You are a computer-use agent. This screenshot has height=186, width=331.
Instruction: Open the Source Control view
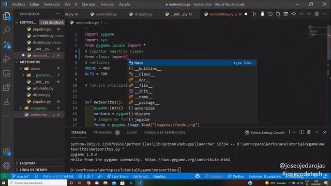7,44
